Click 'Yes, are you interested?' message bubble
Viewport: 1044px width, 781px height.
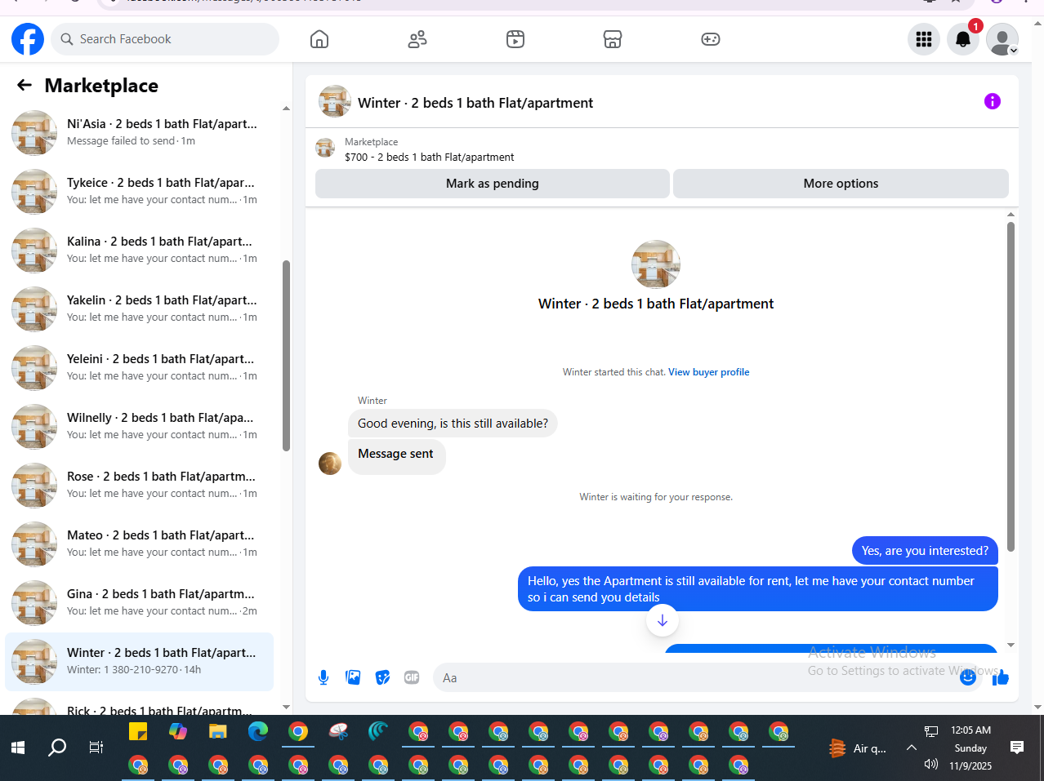point(925,551)
